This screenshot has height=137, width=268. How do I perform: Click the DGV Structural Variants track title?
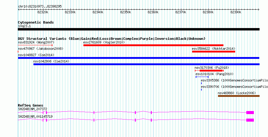pyautogui.click(x=112, y=39)
